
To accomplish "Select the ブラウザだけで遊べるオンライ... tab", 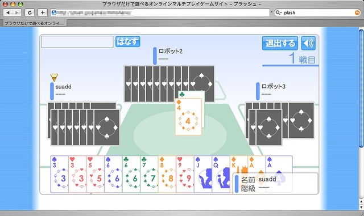I will pyautogui.click(x=34, y=23).
